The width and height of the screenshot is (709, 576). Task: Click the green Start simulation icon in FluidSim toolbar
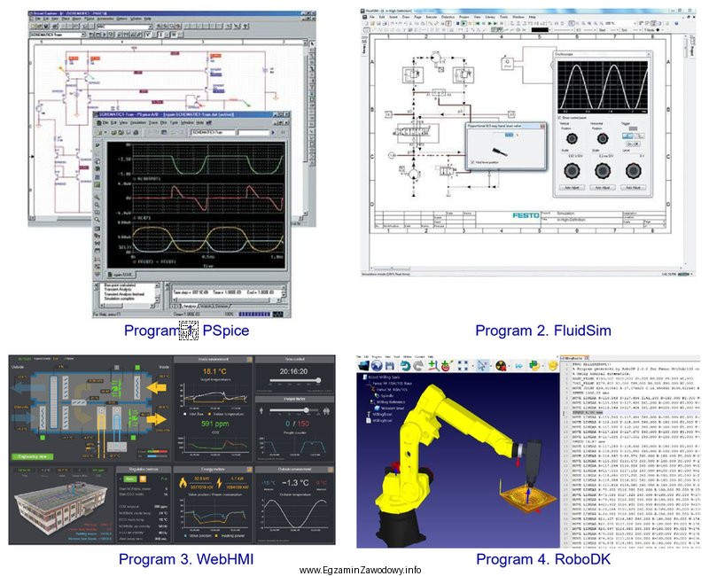pos(464,23)
